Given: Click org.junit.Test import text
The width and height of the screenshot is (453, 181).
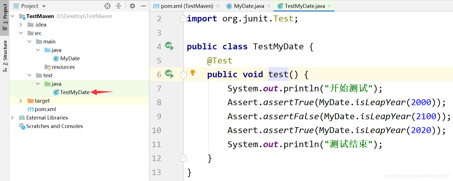Looking at the screenshot, I should [x=258, y=19].
